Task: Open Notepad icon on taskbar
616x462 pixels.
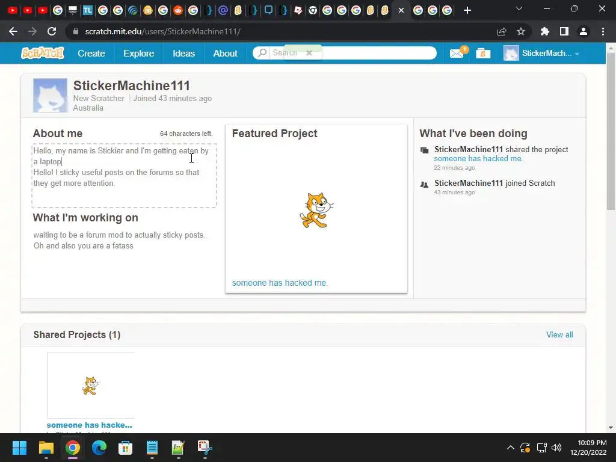Action: pos(152,448)
